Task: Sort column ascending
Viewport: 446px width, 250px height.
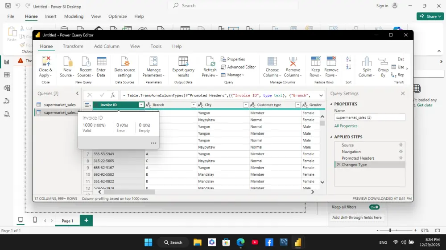Action: (348, 59)
